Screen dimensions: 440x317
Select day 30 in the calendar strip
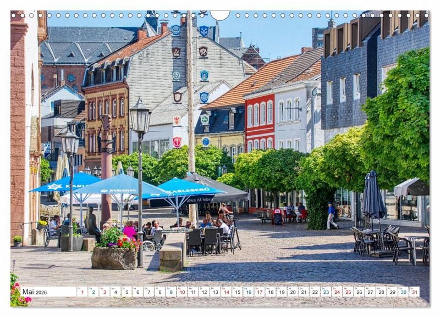404,292
